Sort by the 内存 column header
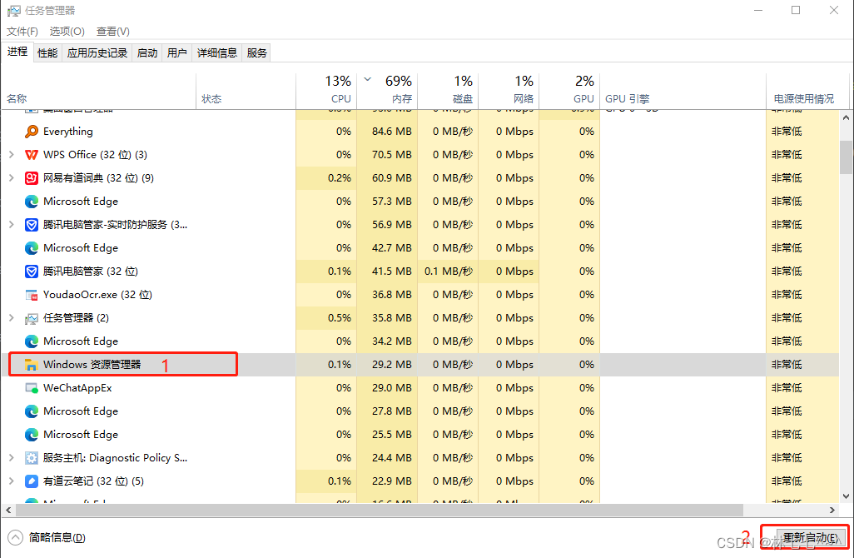The image size is (854, 558). (387, 92)
